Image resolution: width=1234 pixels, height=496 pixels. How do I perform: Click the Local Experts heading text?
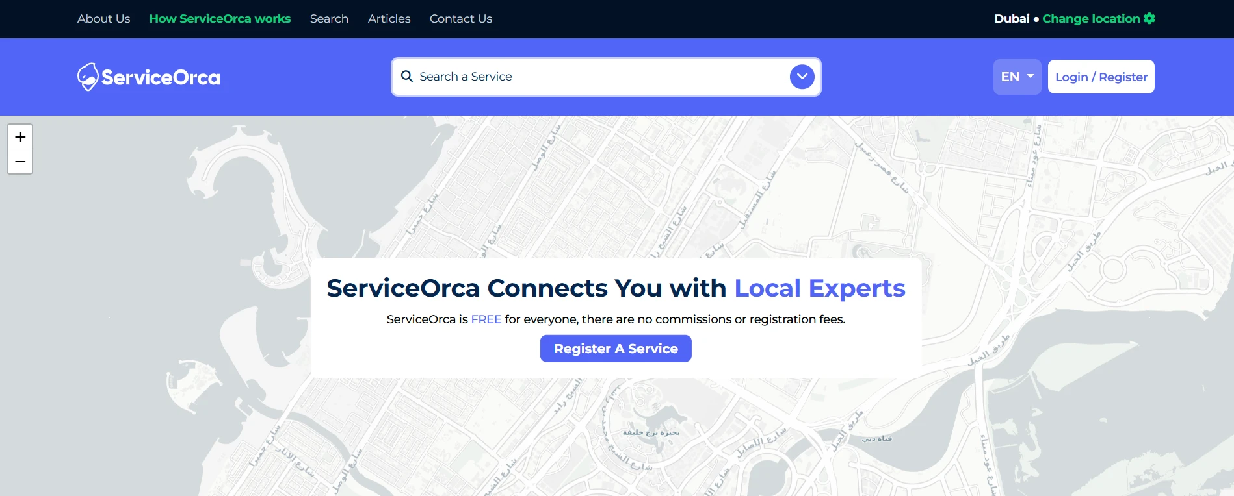[819, 288]
